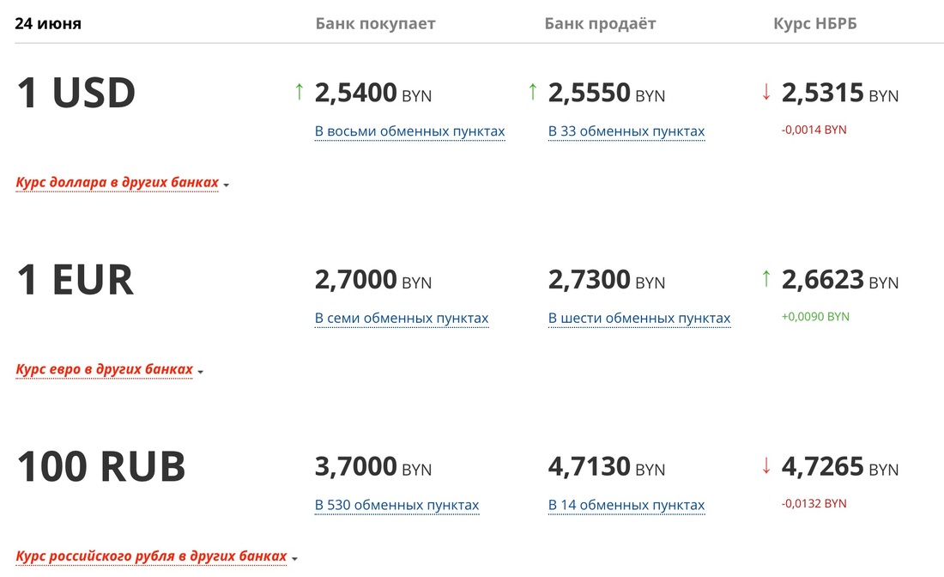Click the 'Банк покупает' column header
This screenshot has height=577, width=944.
point(375,23)
